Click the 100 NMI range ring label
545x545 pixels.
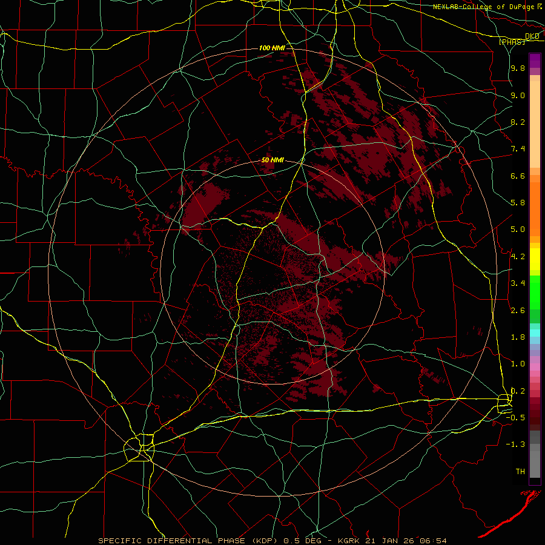point(272,48)
